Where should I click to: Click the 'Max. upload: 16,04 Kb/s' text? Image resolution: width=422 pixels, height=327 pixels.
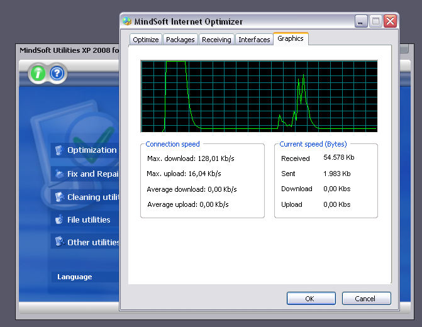click(184, 174)
